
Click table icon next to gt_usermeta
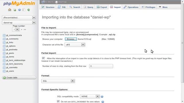coord(4,68)
